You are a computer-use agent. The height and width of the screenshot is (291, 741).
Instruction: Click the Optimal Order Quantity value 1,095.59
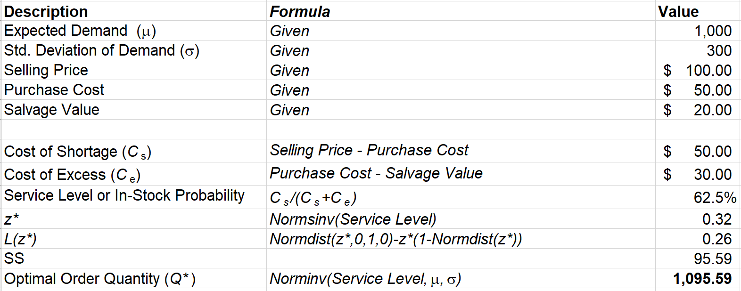coord(698,278)
